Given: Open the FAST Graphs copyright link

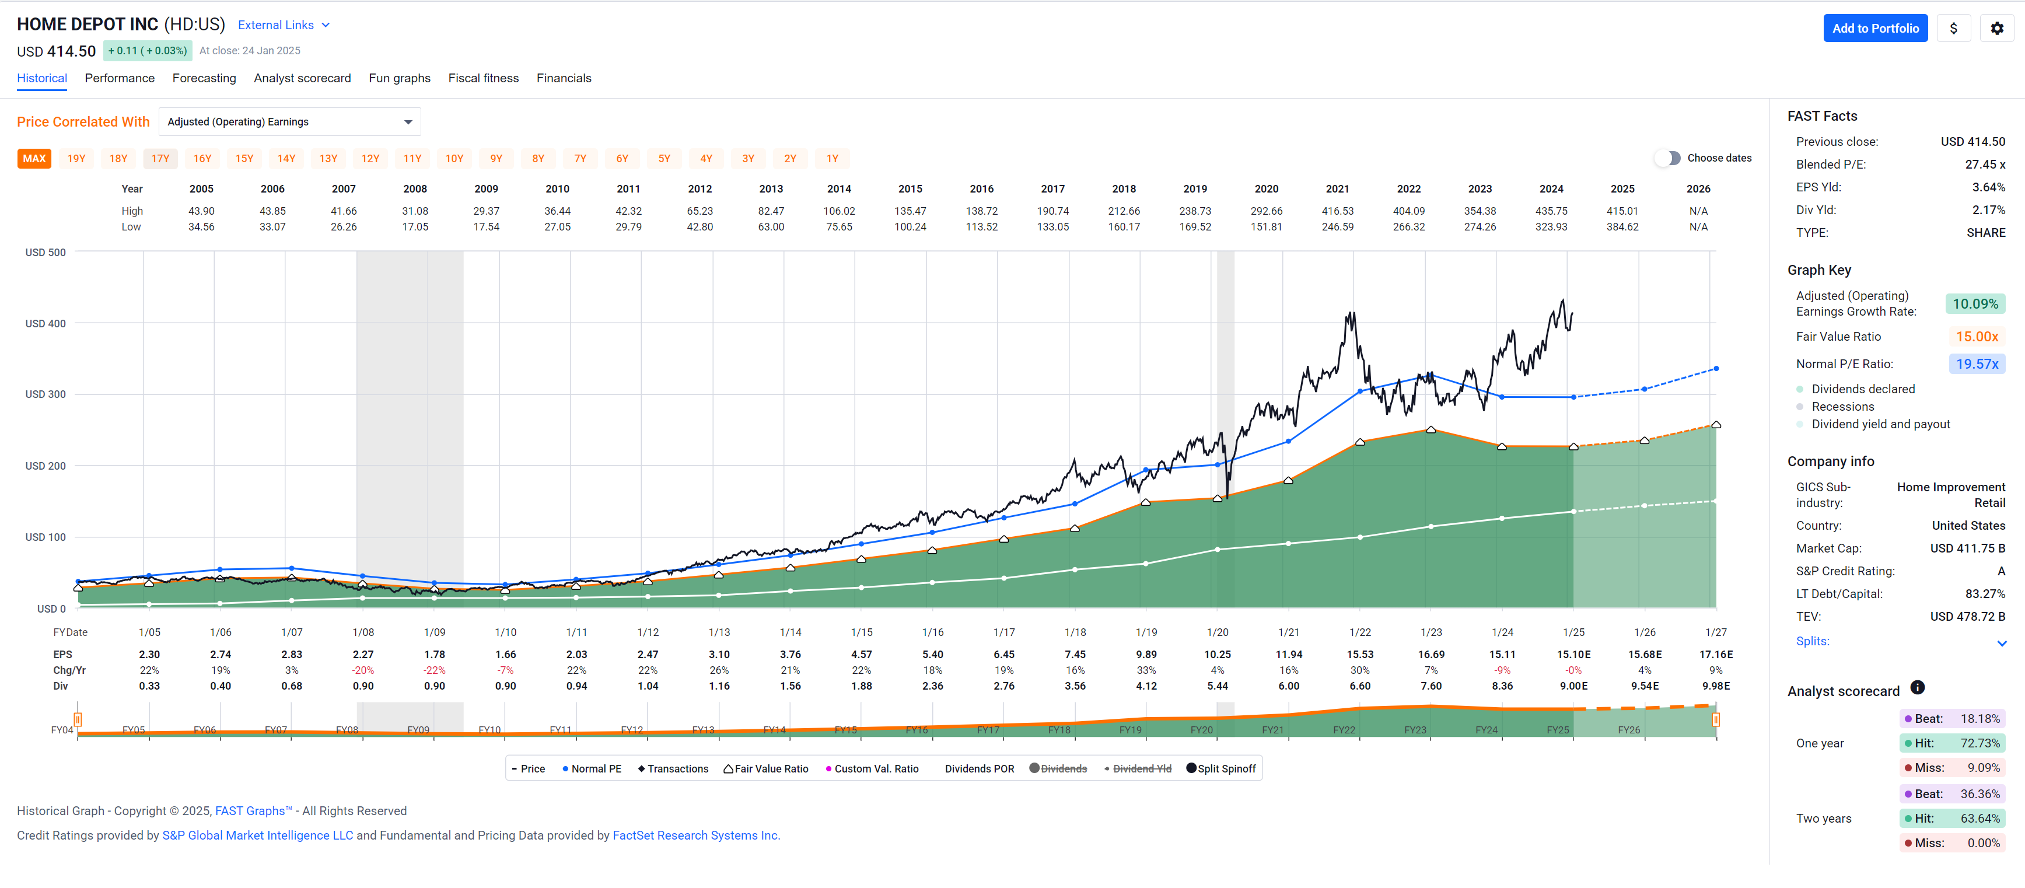Looking at the screenshot, I should [253, 811].
